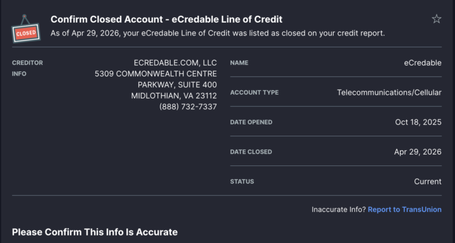Image resolution: width=455 pixels, height=243 pixels.
Task: Click the Current status value
Action: pyautogui.click(x=428, y=182)
